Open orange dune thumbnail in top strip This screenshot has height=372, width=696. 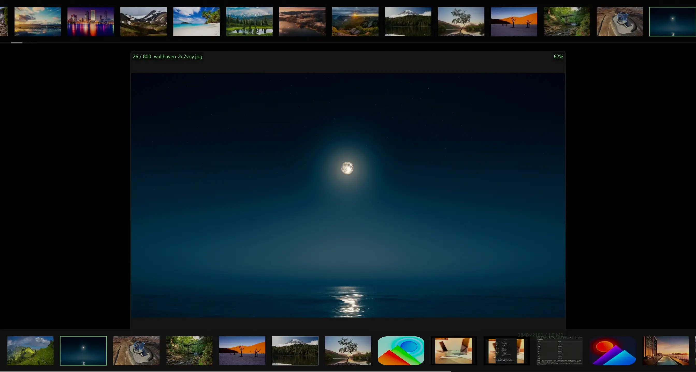pyautogui.click(x=514, y=21)
